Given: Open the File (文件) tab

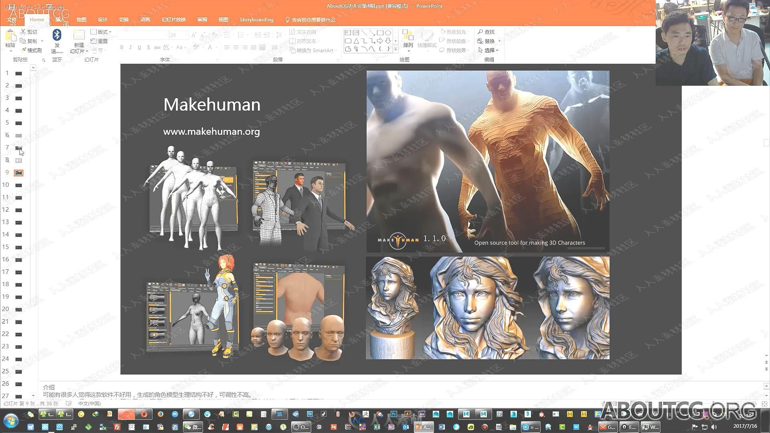Looking at the screenshot, I should [12, 20].
